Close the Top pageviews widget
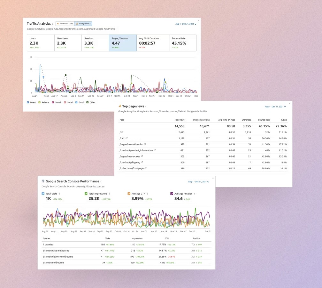Viewport: 322px width, 288px height. [289, 103]
